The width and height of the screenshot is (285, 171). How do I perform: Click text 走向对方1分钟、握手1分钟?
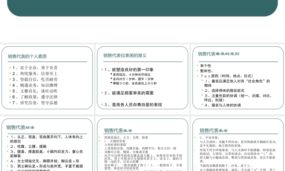(133, 79)
